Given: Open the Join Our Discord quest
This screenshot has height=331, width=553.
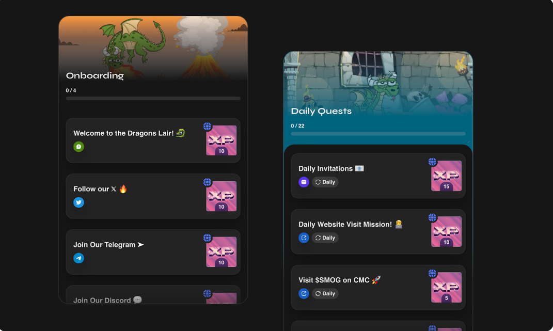Looking at the screenshot, I should [x=153, y=295].
